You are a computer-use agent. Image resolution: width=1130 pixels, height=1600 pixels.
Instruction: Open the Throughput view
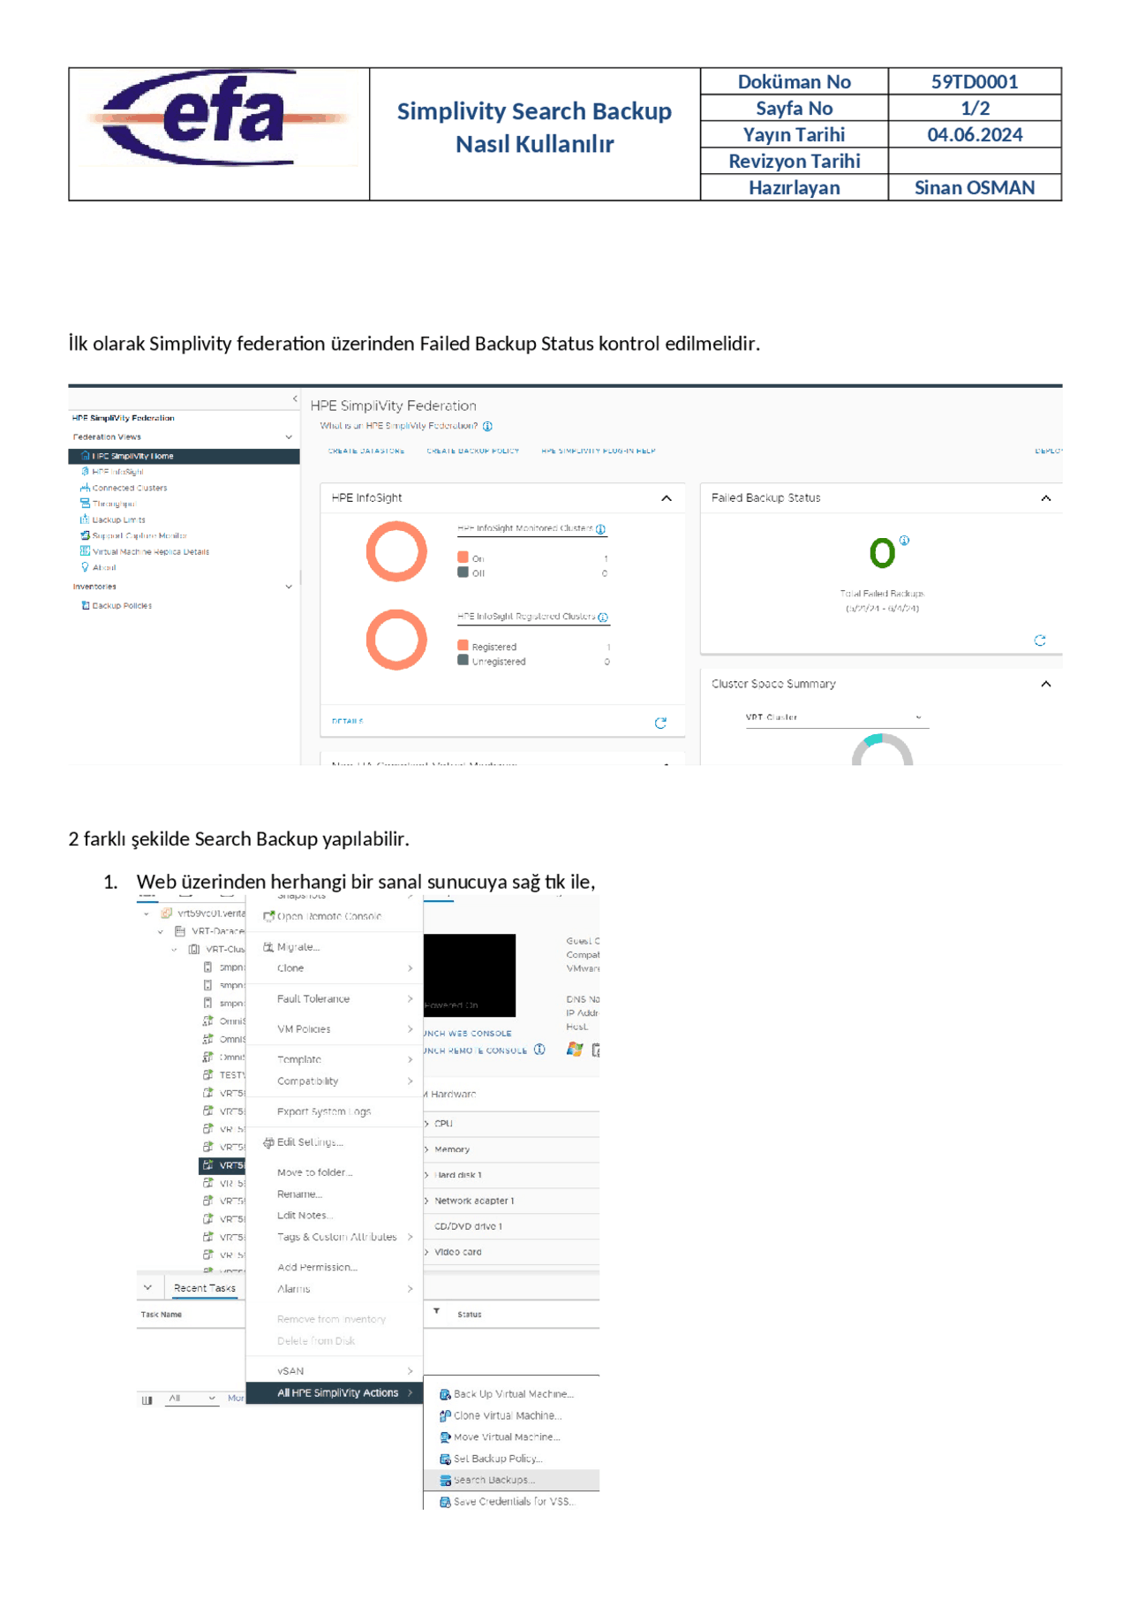113,504
